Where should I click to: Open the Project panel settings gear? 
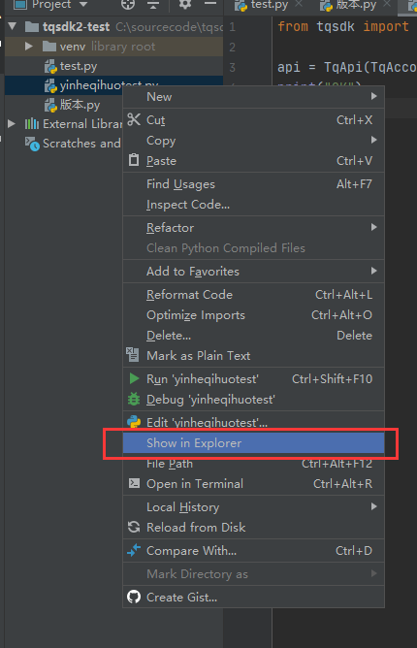pyautogui.click(x=184, y=4)
